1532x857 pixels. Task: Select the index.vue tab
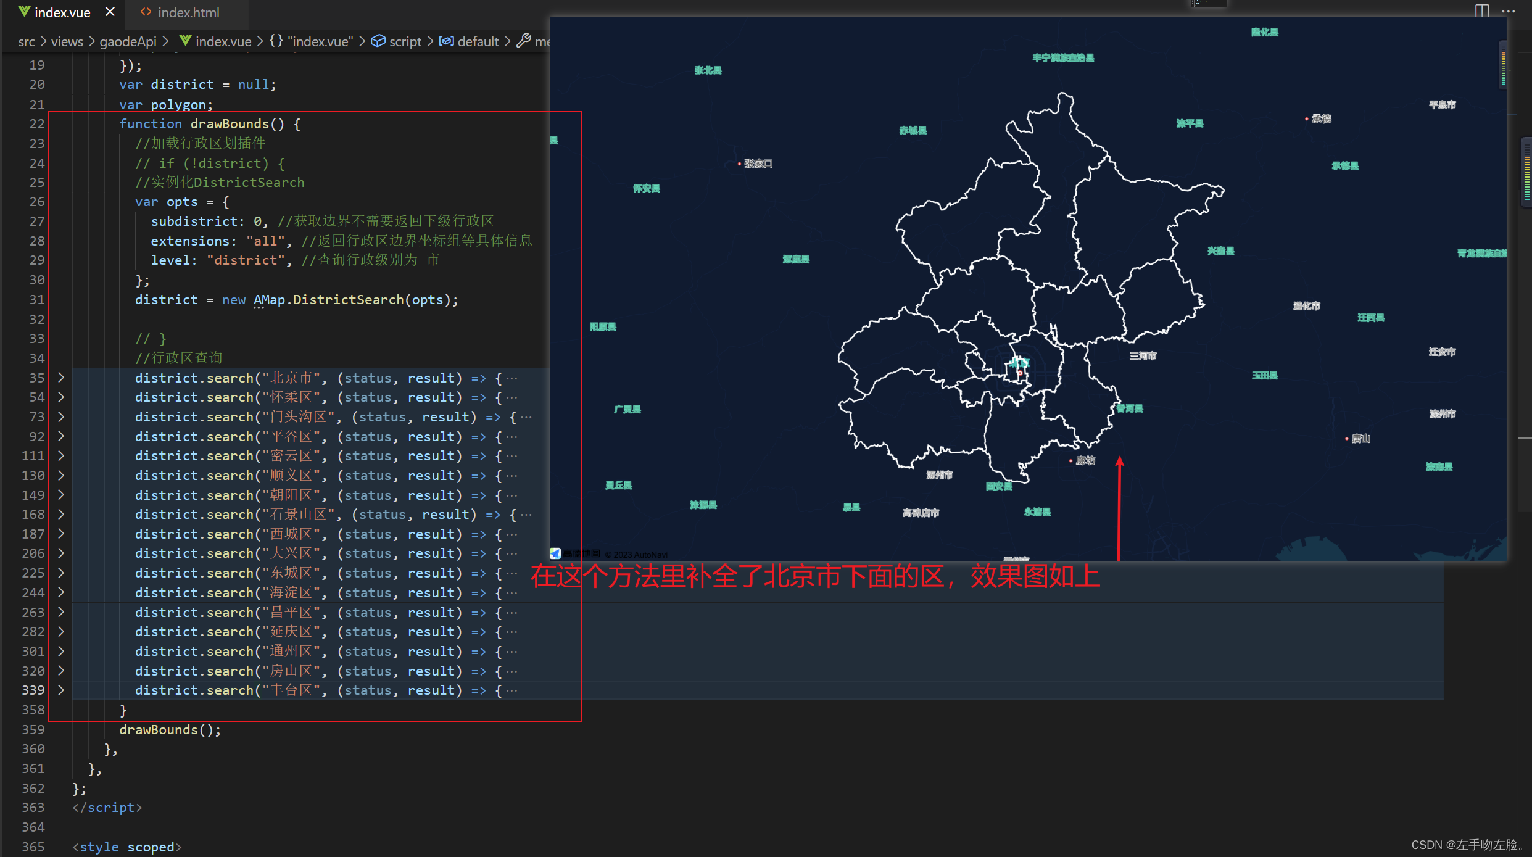click(62, 12)
